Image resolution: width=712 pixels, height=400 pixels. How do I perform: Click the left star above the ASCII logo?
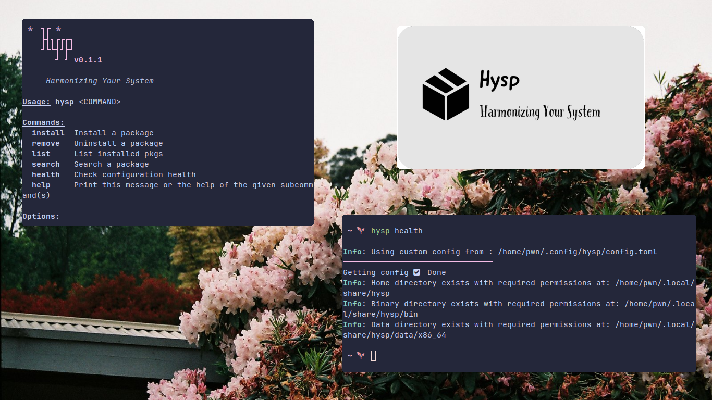(30, 29)
